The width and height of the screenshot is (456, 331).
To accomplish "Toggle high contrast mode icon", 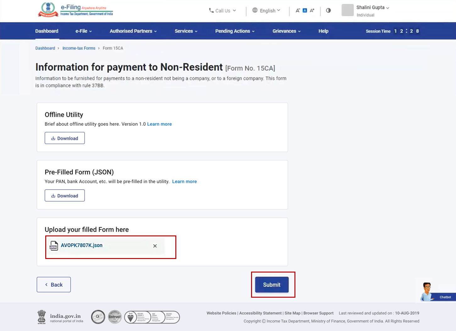I will 328,10.
